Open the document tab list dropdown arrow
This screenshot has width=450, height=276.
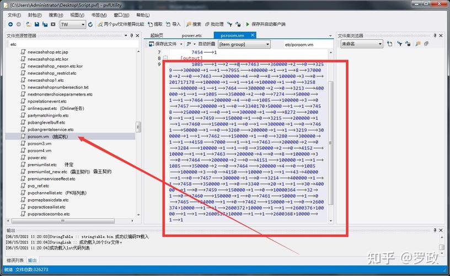(330, 36)
